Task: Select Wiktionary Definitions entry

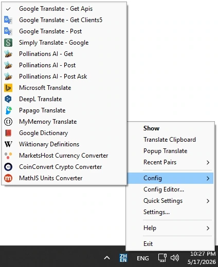Action: [64, 144]
